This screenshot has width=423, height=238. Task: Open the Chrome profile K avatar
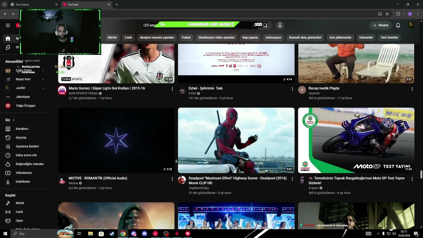[410, 14]
